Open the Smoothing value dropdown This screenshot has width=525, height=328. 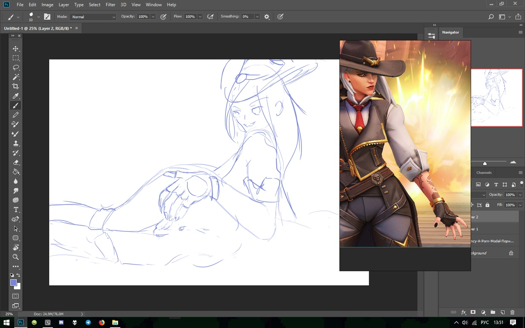257,17
